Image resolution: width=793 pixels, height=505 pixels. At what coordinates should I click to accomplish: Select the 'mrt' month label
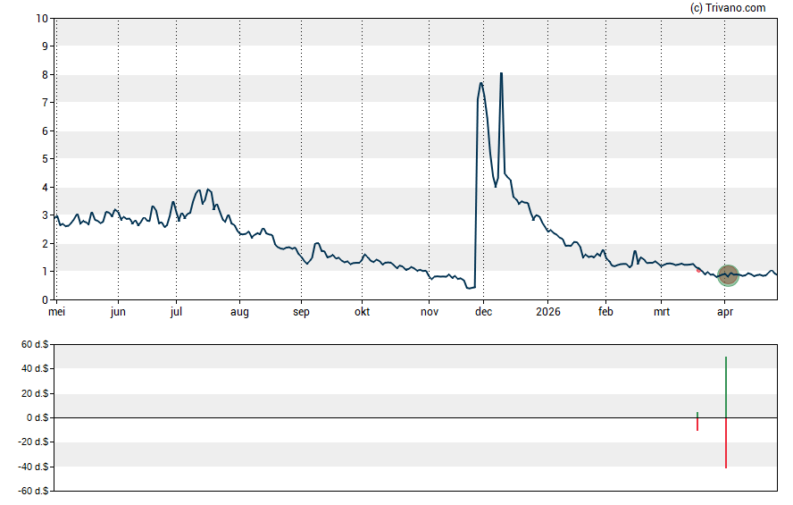click(661, 312)
